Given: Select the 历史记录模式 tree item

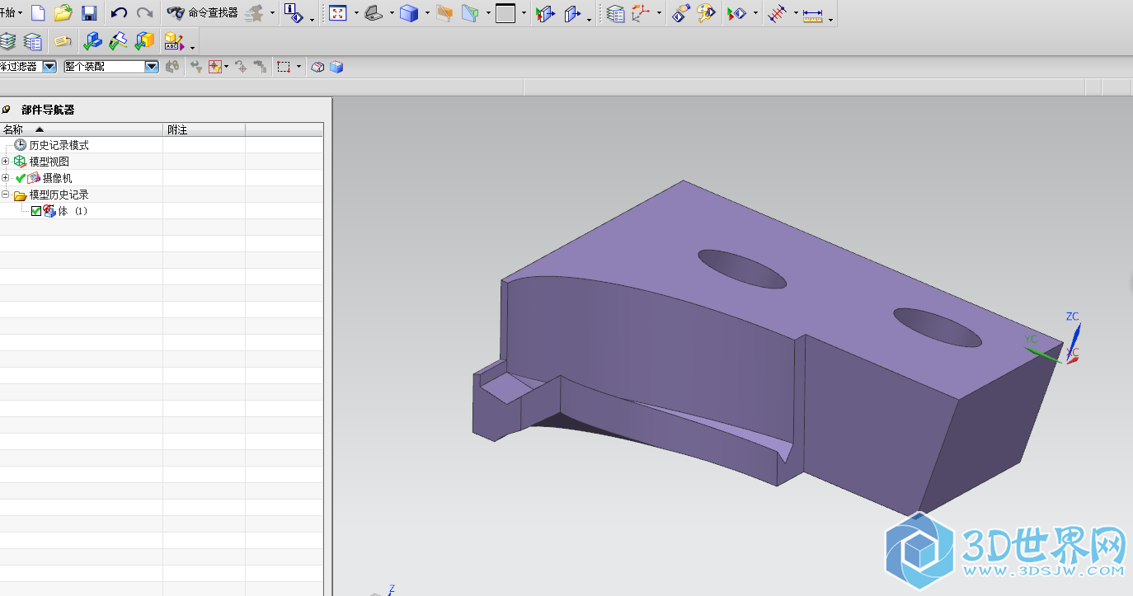Looking at the screenshot, I should (x=59, y=145).
